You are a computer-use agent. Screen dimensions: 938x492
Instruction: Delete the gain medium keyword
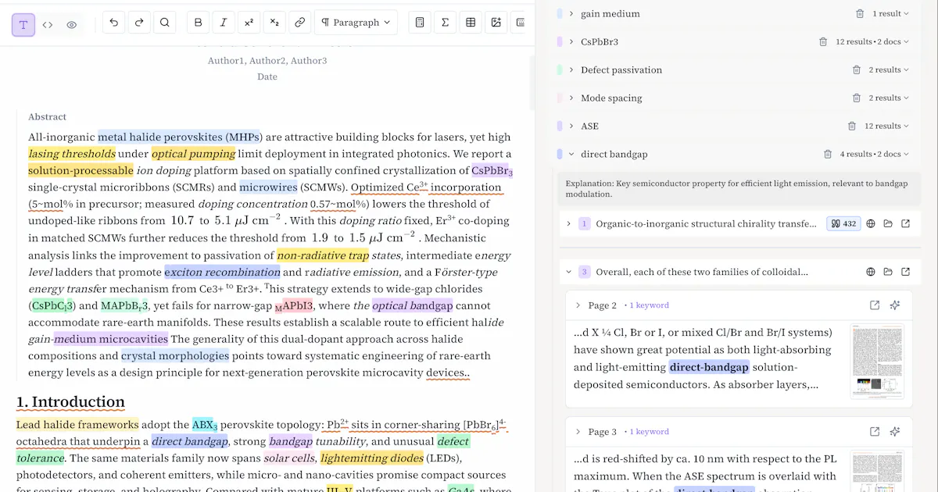[860, 13]
